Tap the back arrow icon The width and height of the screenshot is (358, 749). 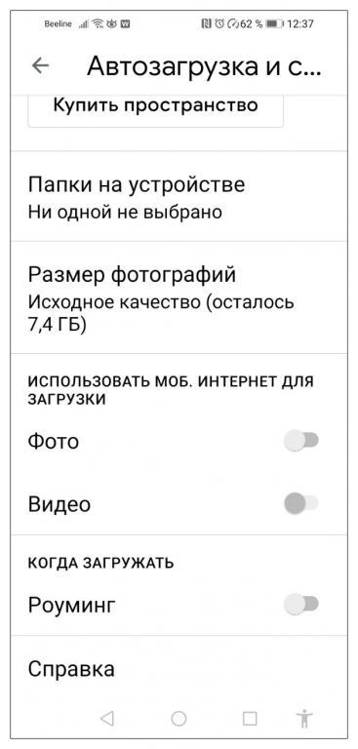[40, 66]
